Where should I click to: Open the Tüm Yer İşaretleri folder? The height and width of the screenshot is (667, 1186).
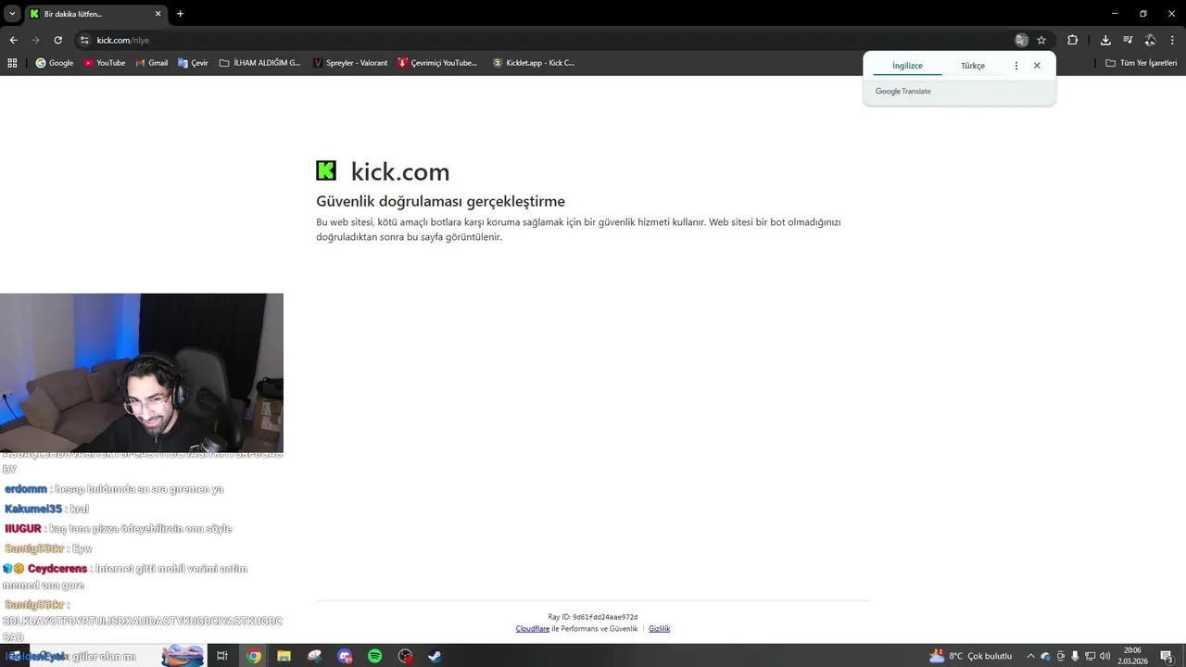click(1142, 63)
